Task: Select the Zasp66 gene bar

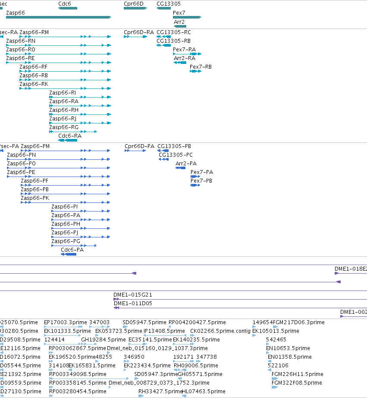Action: pos(59,17)
